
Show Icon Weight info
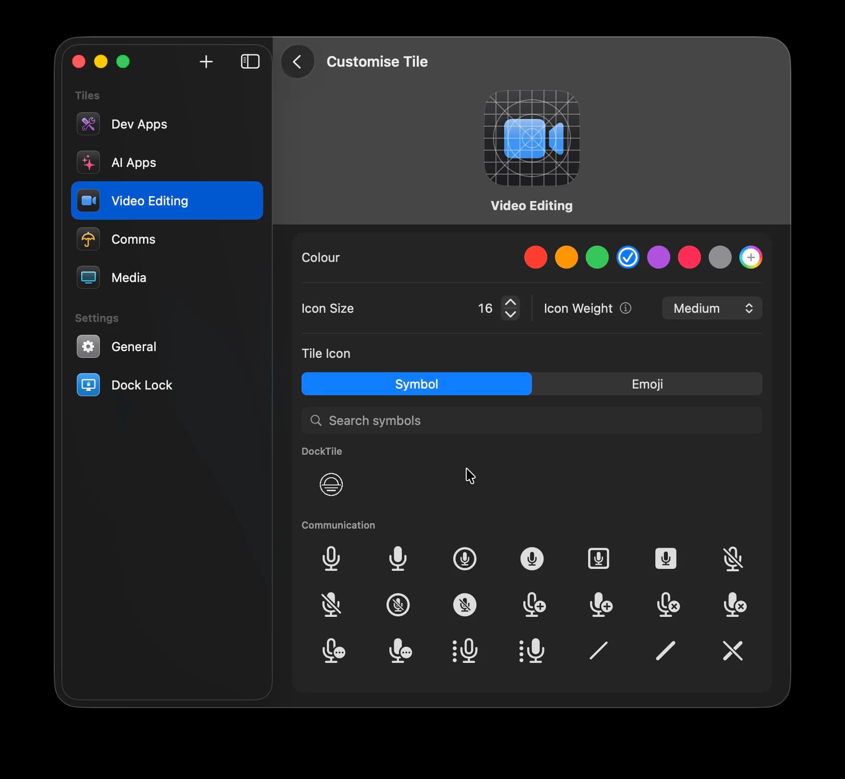[626, 308]
